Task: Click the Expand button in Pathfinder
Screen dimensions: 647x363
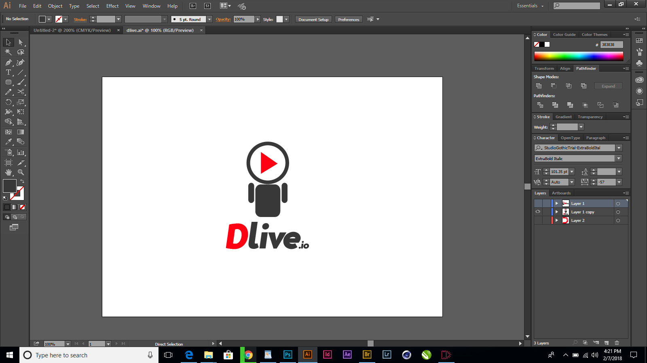Action: (608, 86)
